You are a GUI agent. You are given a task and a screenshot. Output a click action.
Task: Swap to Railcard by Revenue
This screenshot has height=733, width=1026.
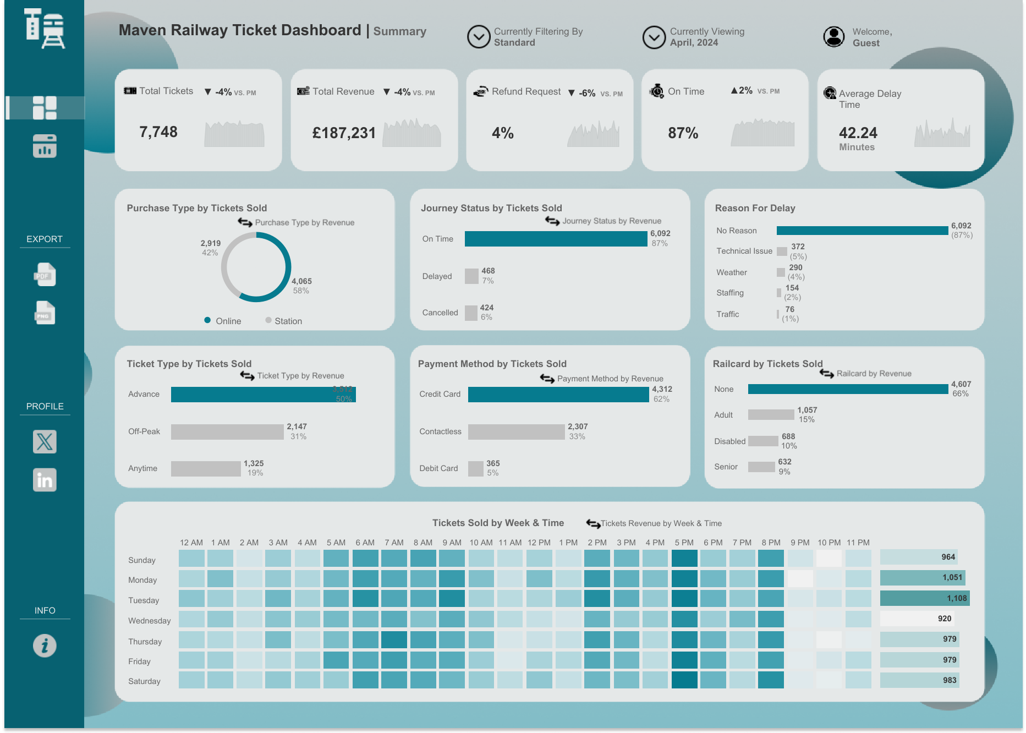(826, 374)
